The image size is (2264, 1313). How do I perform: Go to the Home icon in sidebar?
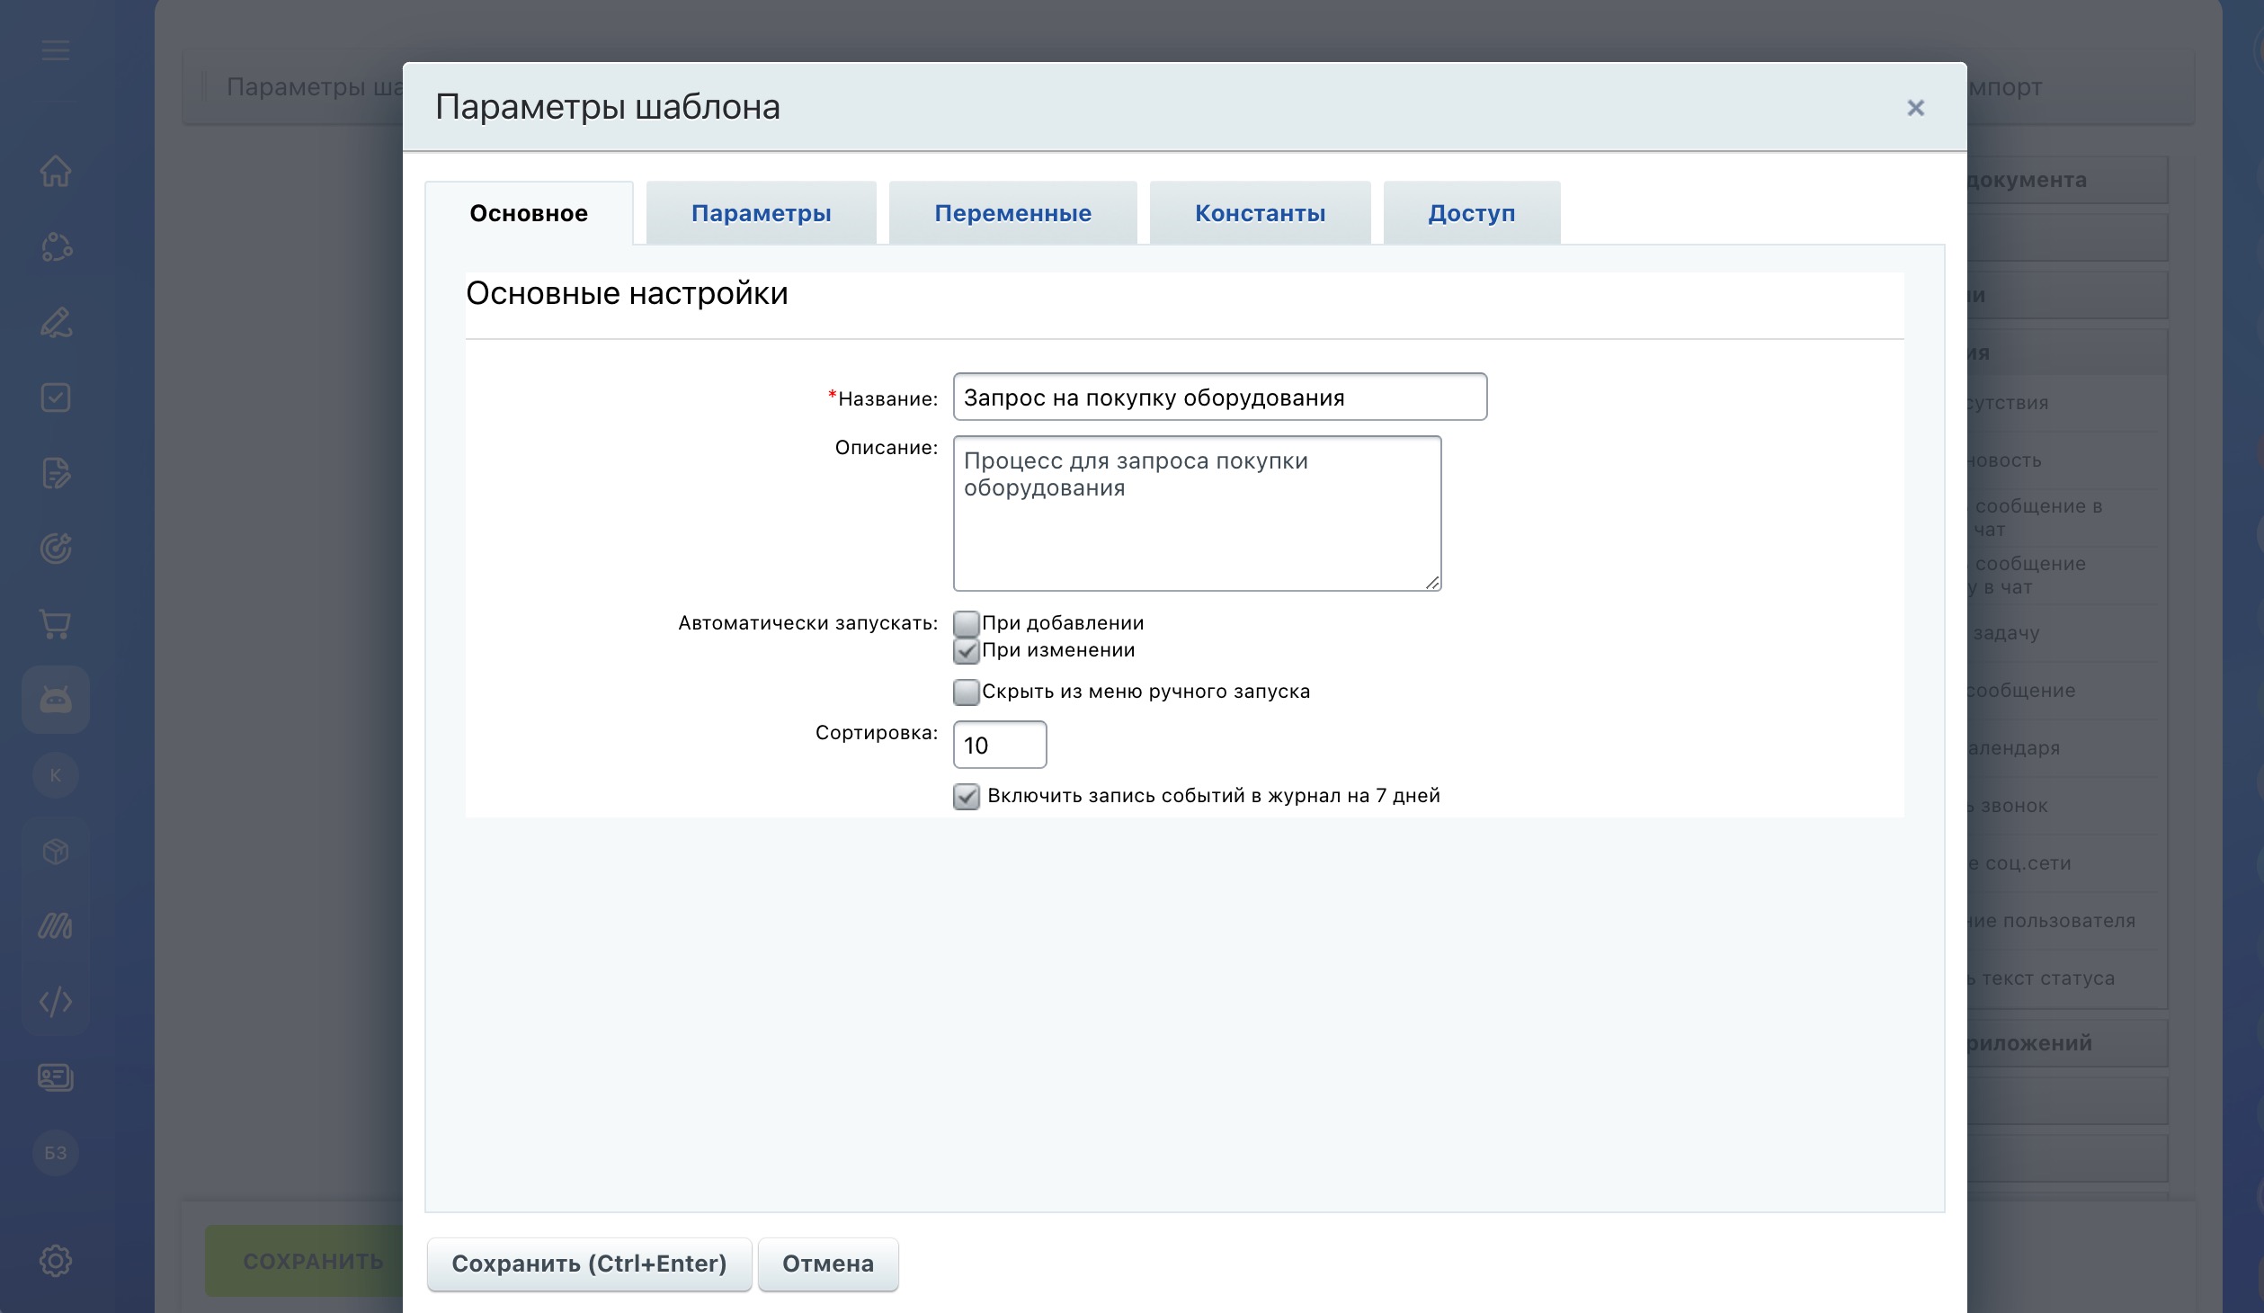[x=56, y=171]
